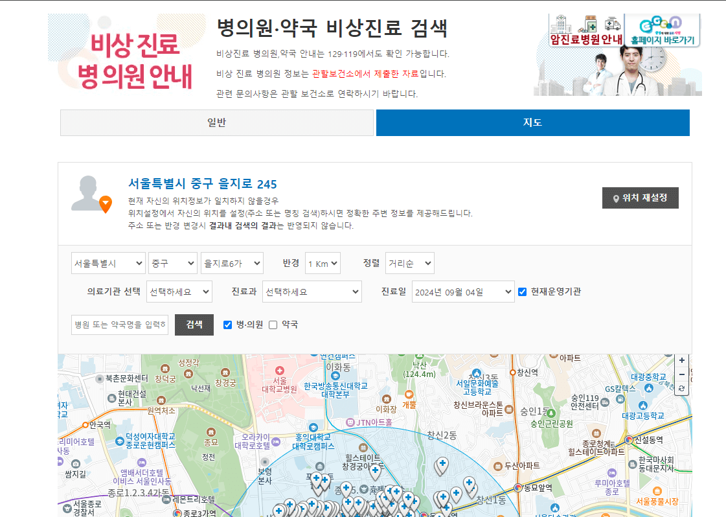
Task: Select the 지도 tab
Action: tap(532, 122)
